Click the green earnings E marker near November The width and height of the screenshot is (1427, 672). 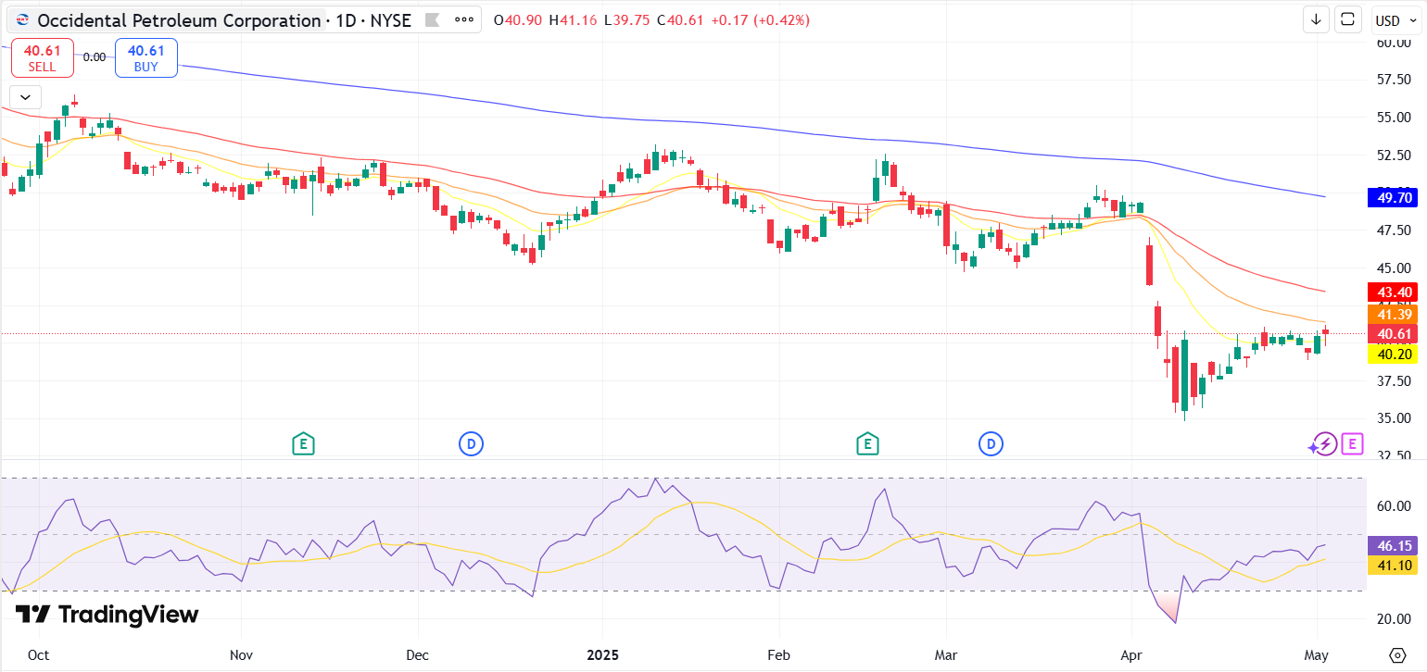point(303,444)
